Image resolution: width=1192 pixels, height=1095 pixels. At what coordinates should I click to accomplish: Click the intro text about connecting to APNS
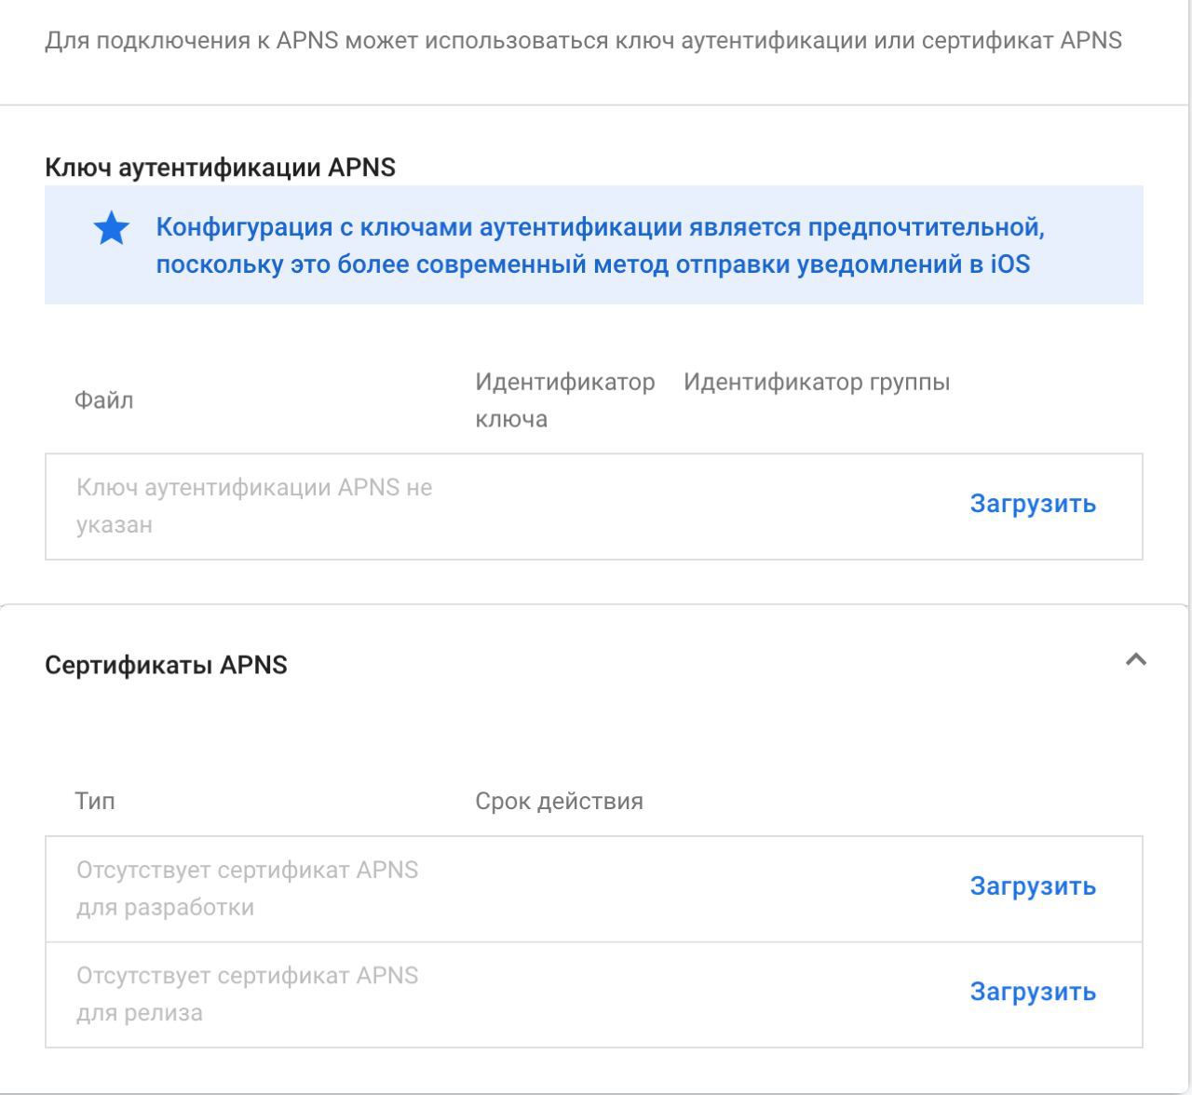click(x=583, y=41)
